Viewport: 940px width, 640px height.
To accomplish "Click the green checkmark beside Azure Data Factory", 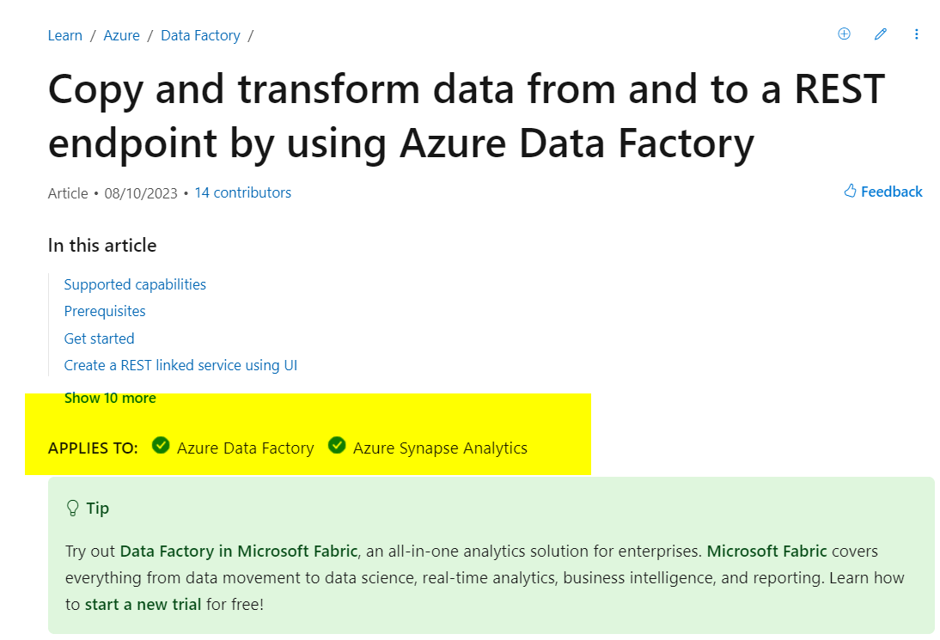I will 161,446.
